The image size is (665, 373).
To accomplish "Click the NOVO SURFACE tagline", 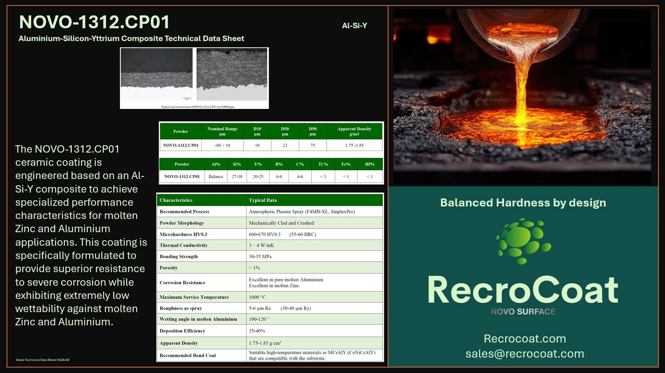I will click(x=523, y=312).
